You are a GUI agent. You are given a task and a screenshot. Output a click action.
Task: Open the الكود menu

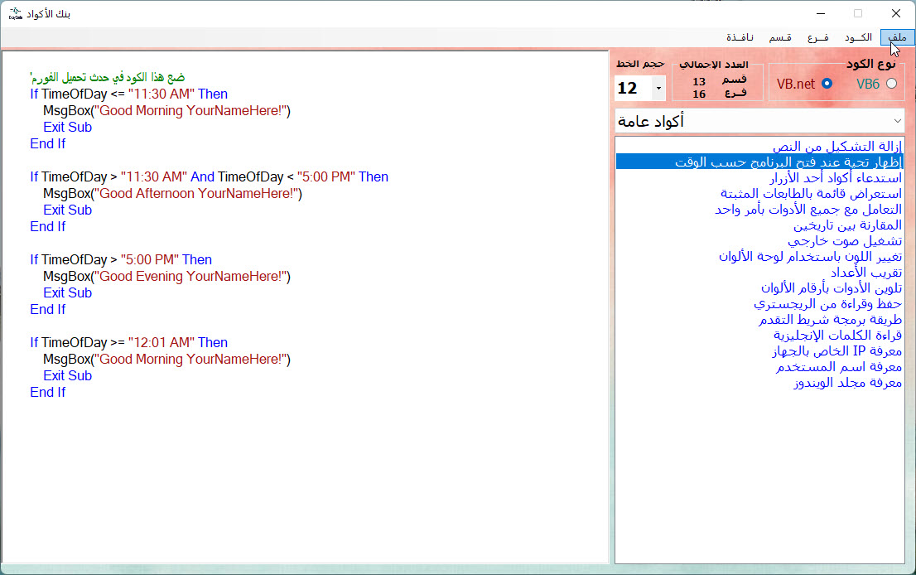point(858,38)
